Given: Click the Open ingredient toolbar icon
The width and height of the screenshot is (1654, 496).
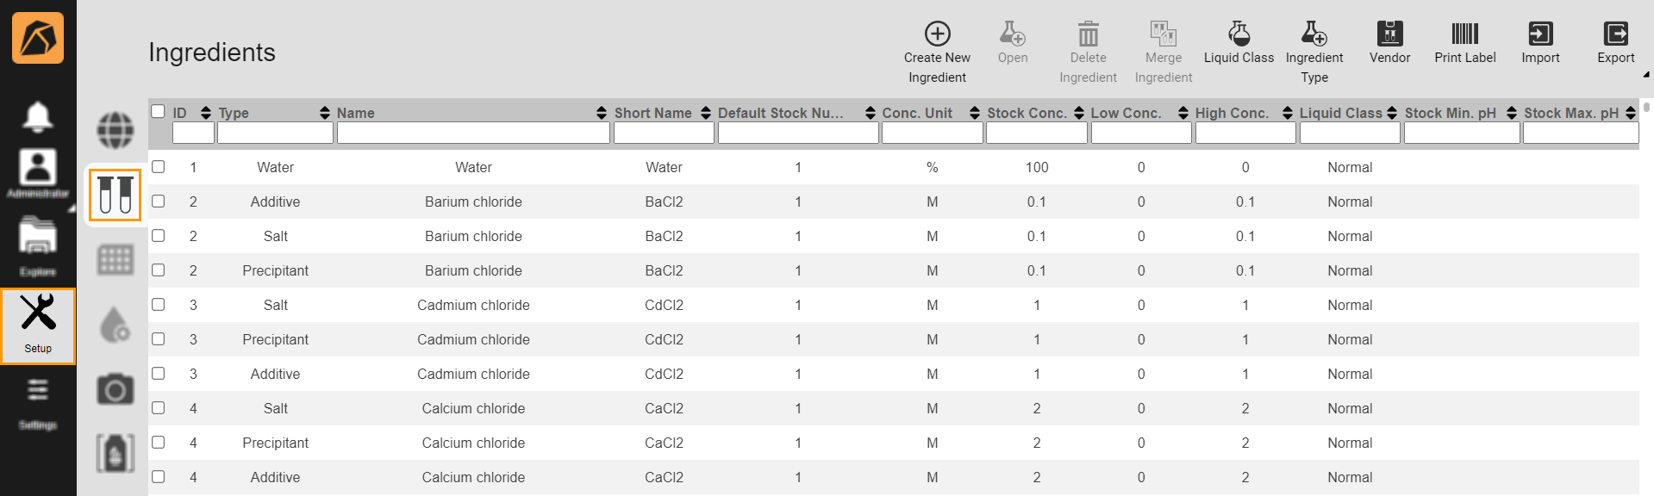Looking at the screenshot, I should point(1012,34).
